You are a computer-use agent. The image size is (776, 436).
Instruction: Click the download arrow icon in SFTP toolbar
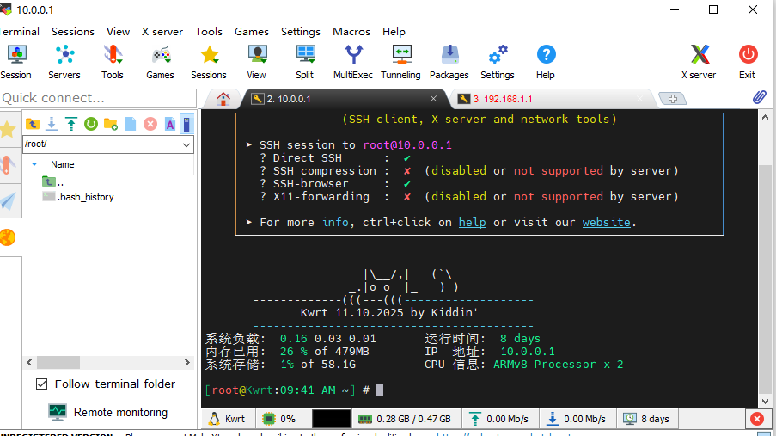point(52,124)
